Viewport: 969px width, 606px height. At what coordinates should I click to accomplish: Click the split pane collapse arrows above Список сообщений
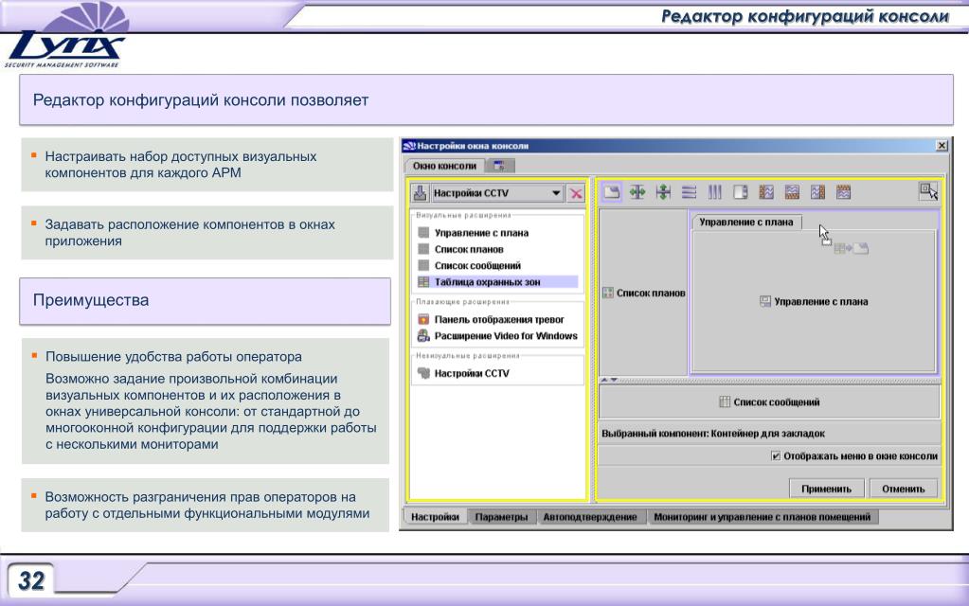[609, 380]
